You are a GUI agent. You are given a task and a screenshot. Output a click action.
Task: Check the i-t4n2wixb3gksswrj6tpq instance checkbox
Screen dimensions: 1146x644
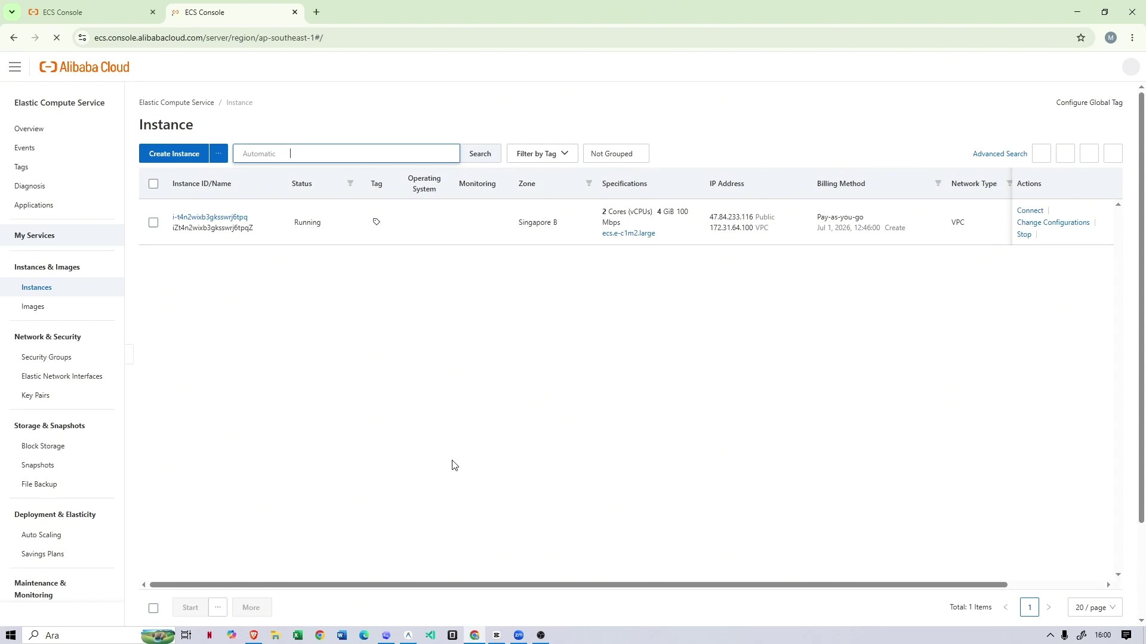153,222
